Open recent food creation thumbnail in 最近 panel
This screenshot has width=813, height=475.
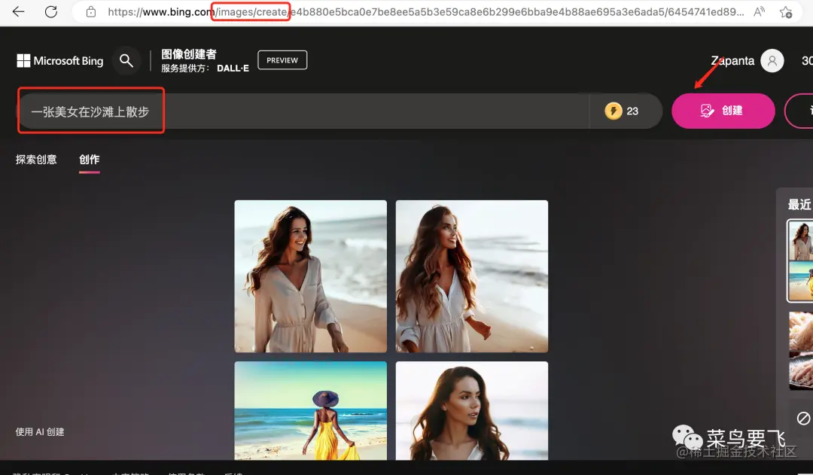tap(801, 351)
